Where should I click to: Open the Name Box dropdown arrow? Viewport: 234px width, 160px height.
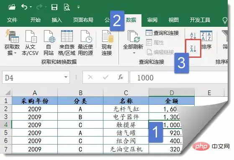tap(66, 77)
